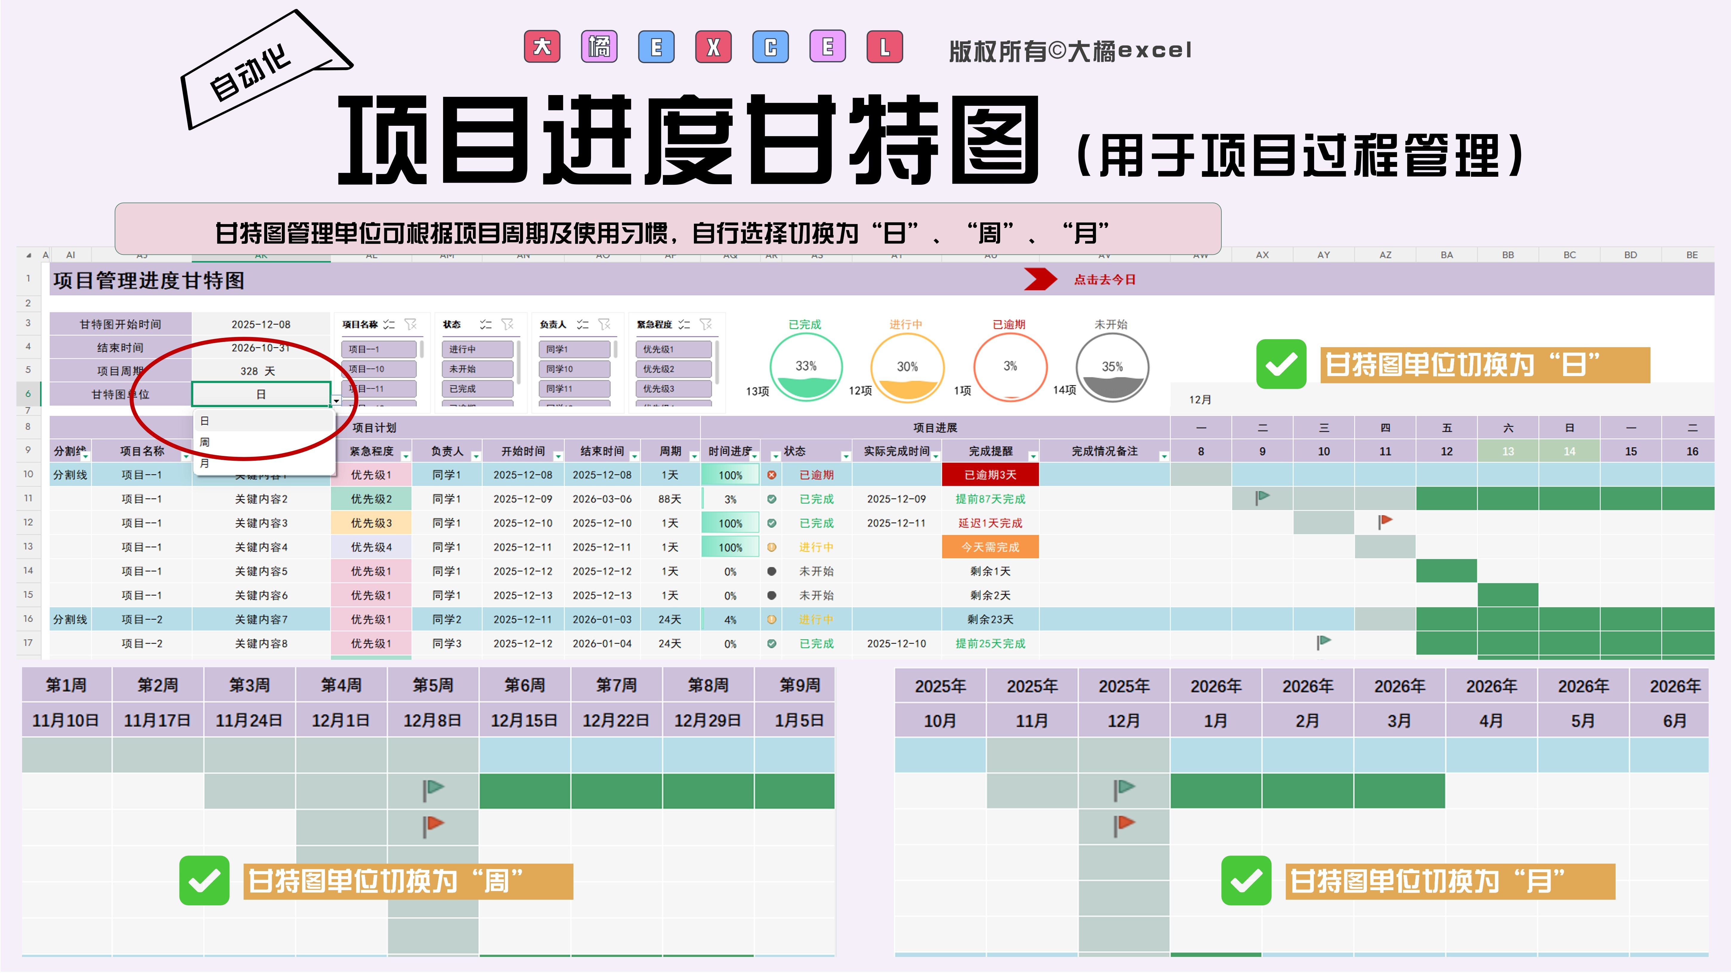Choose 周 from the unit dropdown list
This screenshot has height=973, width=1731.
click(x=205, y=442)
